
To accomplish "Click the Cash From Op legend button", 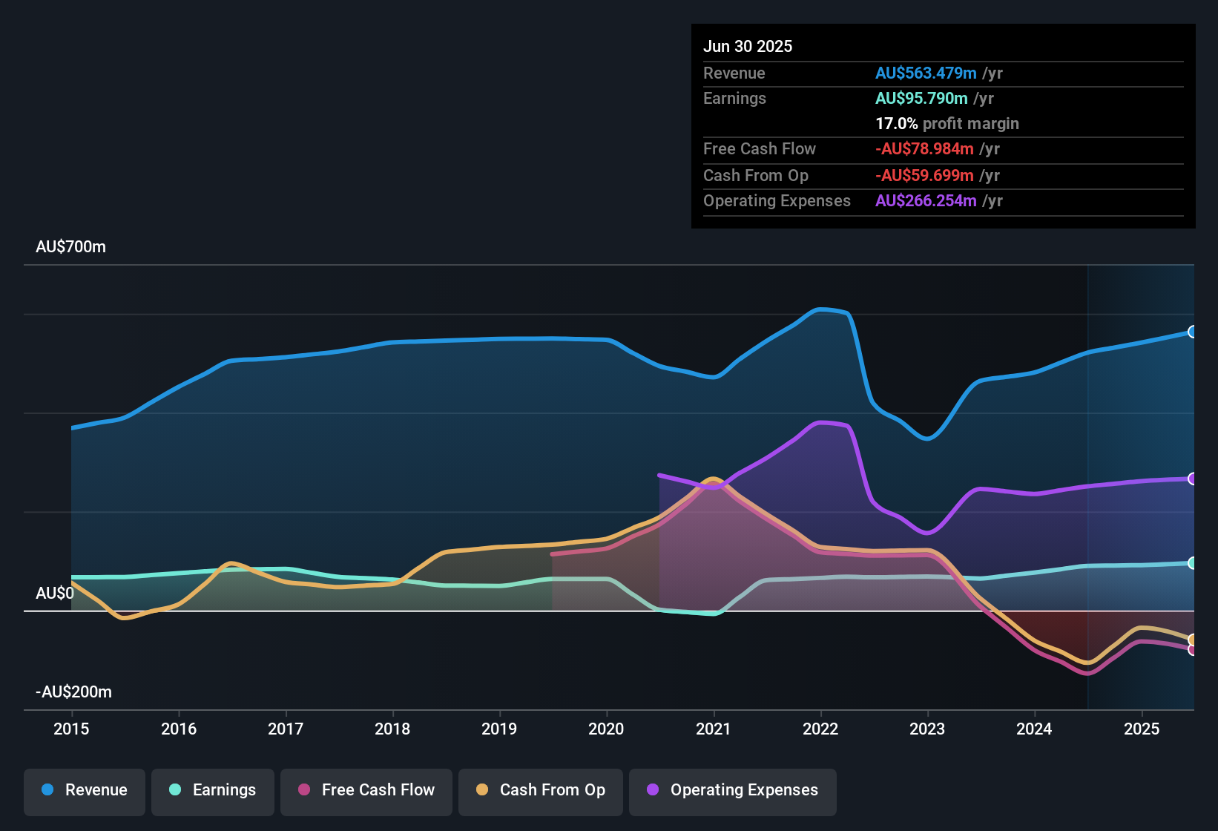I will point(540,790).
